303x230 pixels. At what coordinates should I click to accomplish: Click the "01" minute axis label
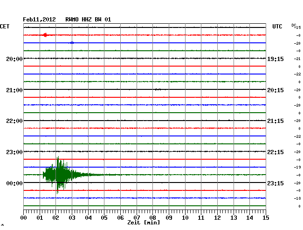pos(40,217)
